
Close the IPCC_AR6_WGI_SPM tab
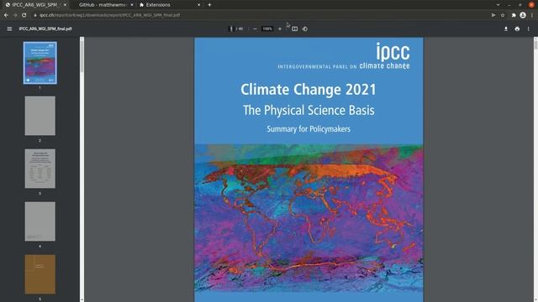tap(65, 5)
